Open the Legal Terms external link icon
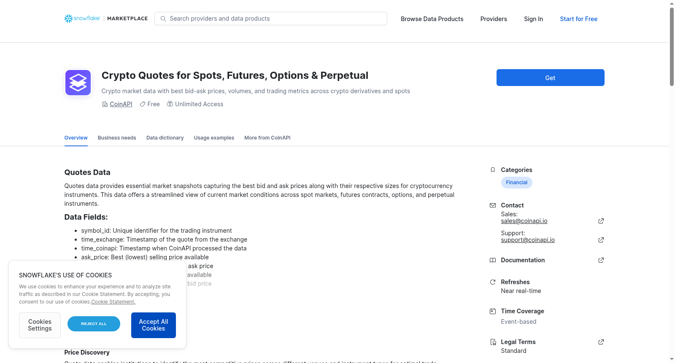Image resolution: width=675 pixels, height=363 pixels. (601, 342)
